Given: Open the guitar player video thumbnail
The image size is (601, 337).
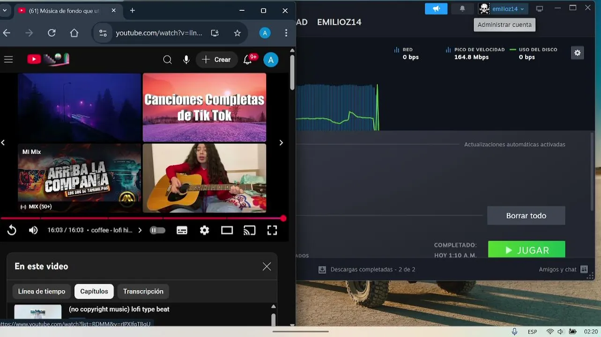Looking at the screenshot, I should click(x=204, y=178).
